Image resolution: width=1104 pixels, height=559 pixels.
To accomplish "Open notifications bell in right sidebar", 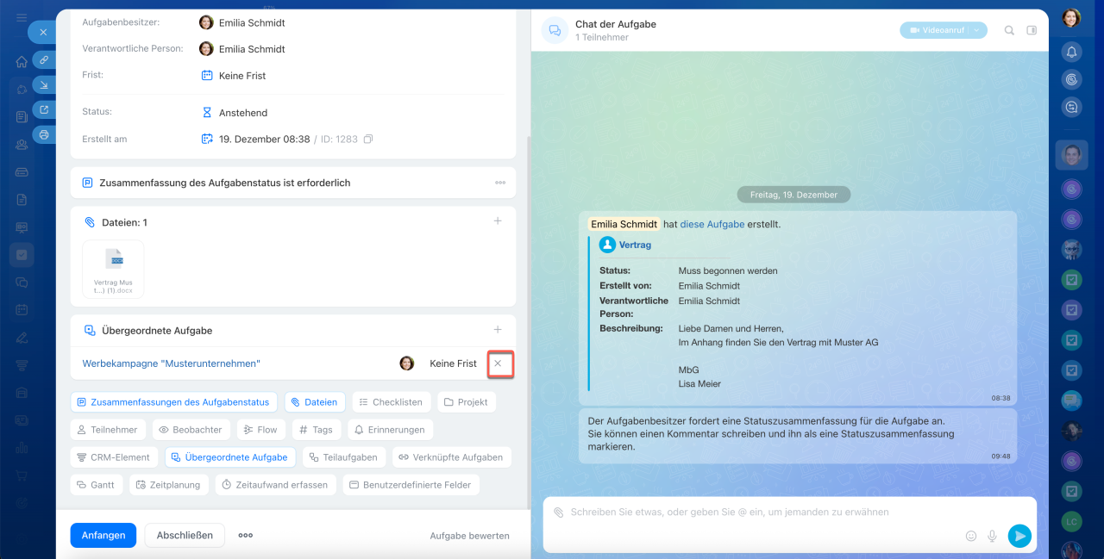I will point(1071,52).
